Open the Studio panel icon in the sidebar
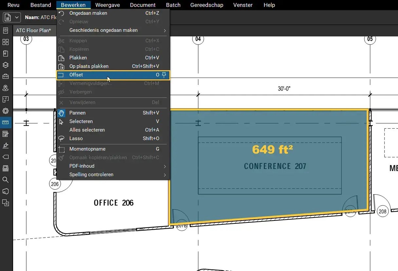The width and height of the screenshot is (398, 271). click(6, 168)
